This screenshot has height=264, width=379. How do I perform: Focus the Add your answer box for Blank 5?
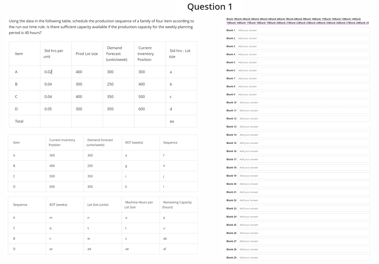pyautogui.click(x=304, y=62)
